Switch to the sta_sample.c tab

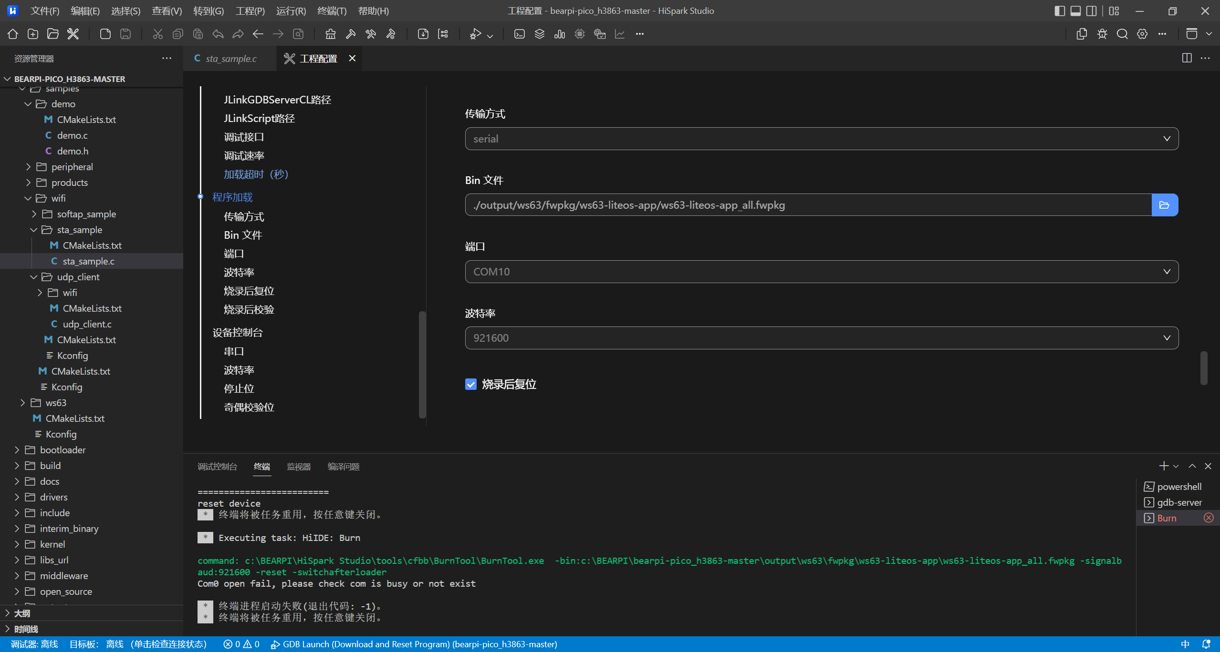click(x=231, y=59)
